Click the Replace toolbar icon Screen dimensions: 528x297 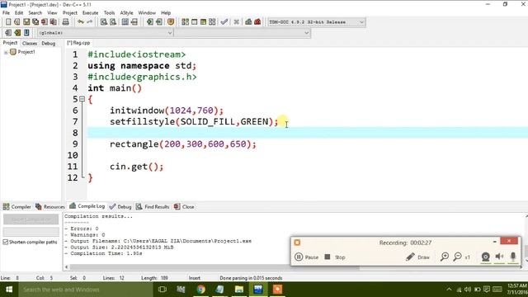(x=113, y=22)
